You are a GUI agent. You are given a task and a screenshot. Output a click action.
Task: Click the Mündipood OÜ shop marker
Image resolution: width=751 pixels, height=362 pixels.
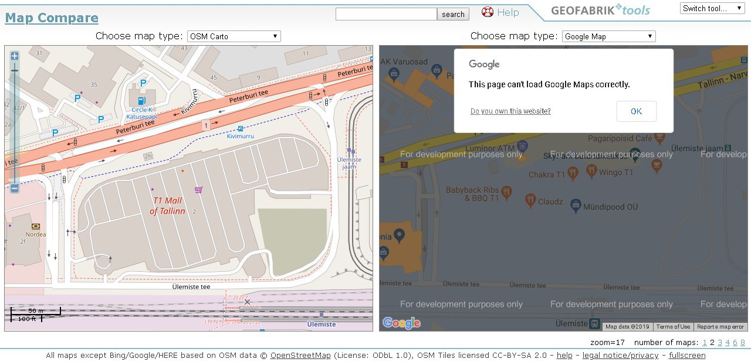pyautogui.click(x=576, y=205)
